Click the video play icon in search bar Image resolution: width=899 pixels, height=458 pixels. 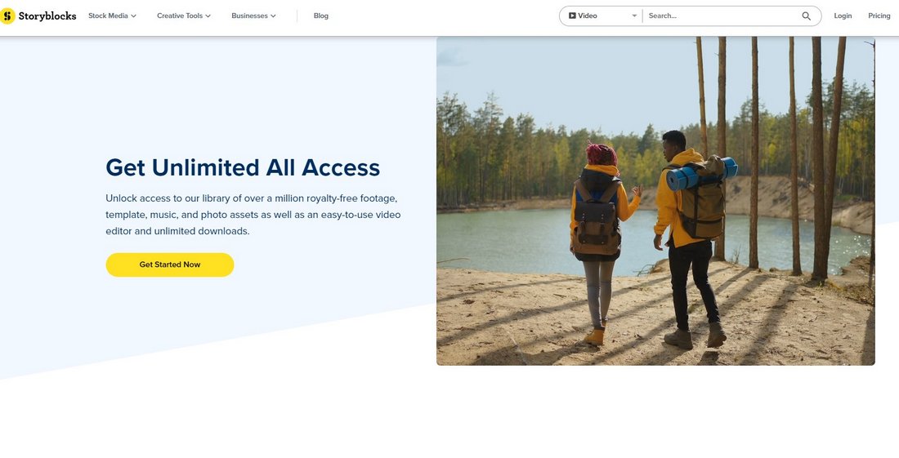[572, 16]
